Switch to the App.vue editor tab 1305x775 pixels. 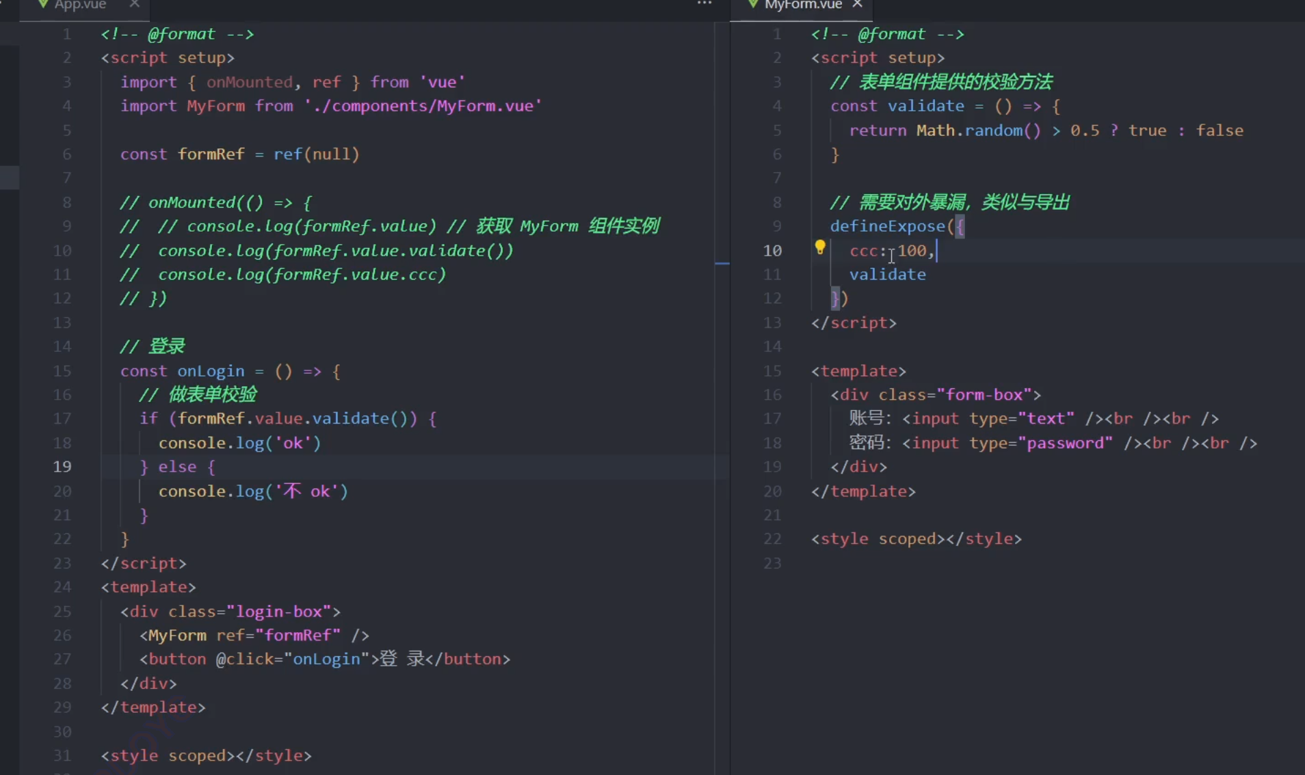(x=81, y=5)
